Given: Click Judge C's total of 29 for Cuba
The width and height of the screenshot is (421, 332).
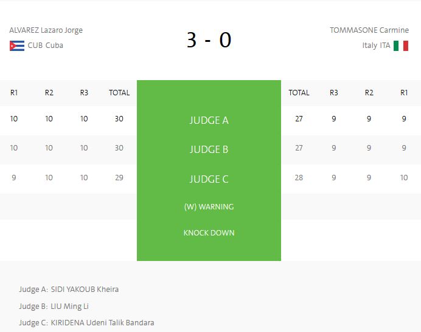Looking at the screenshot, I should tap(119, 178).
